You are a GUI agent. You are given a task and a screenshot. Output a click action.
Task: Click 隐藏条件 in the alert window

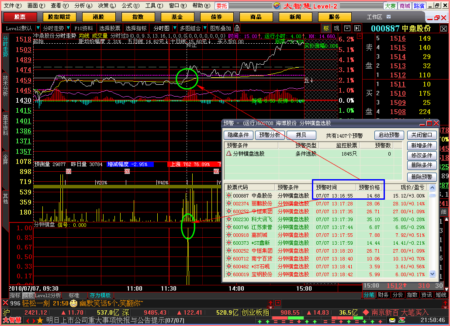pos(238,135)
